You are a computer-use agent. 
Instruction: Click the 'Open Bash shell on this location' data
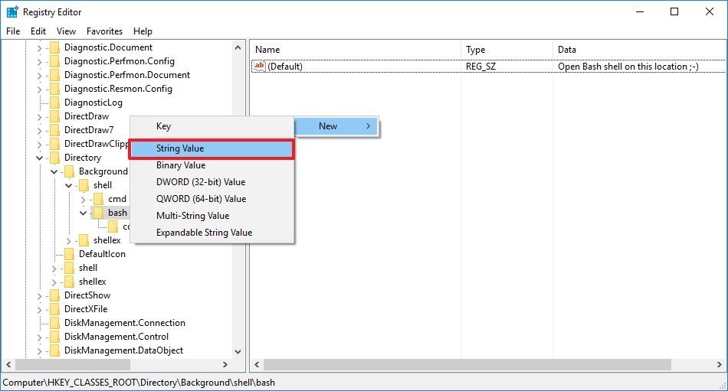pyautogui.click(x=628, y=67)
